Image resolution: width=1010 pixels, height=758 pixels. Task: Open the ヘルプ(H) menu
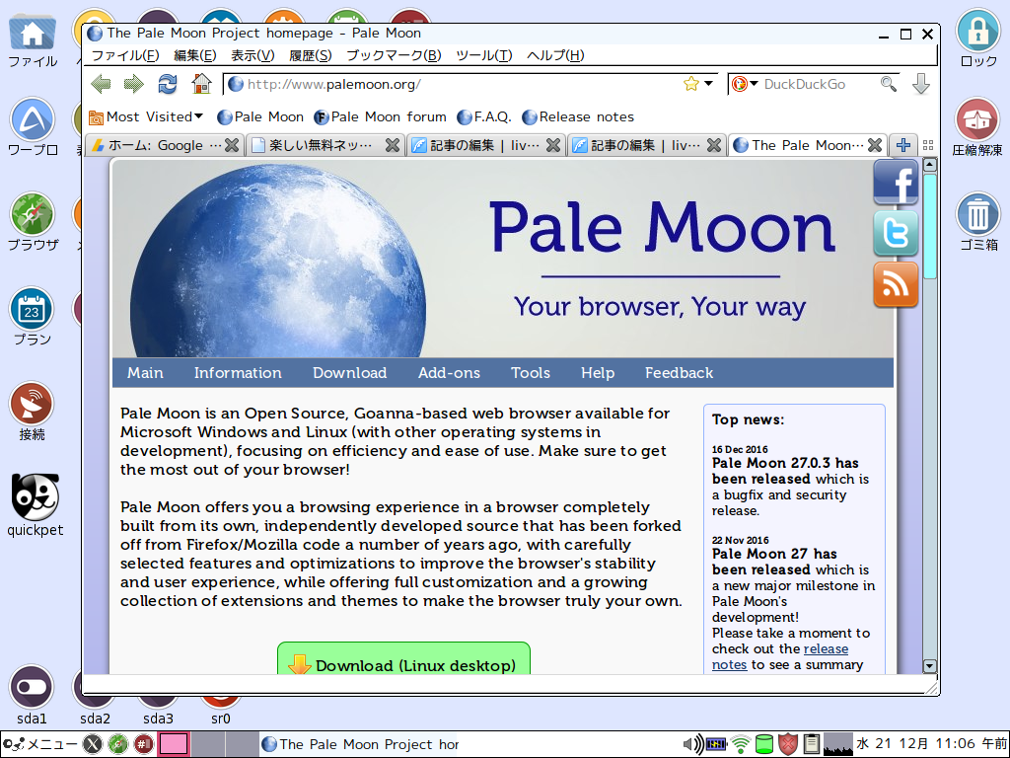[555, 55]
